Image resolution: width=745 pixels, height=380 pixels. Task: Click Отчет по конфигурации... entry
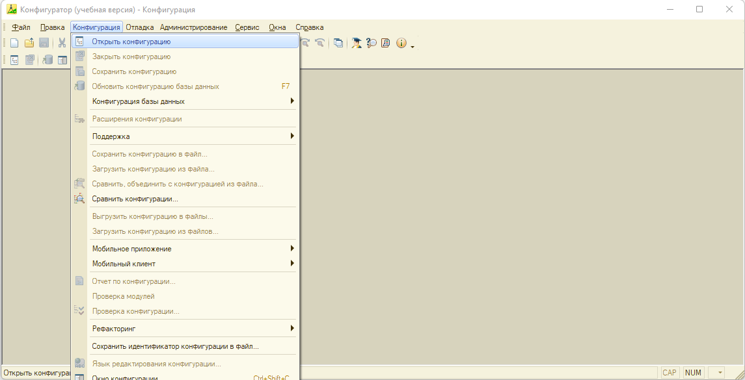click(x=185, y=281)
